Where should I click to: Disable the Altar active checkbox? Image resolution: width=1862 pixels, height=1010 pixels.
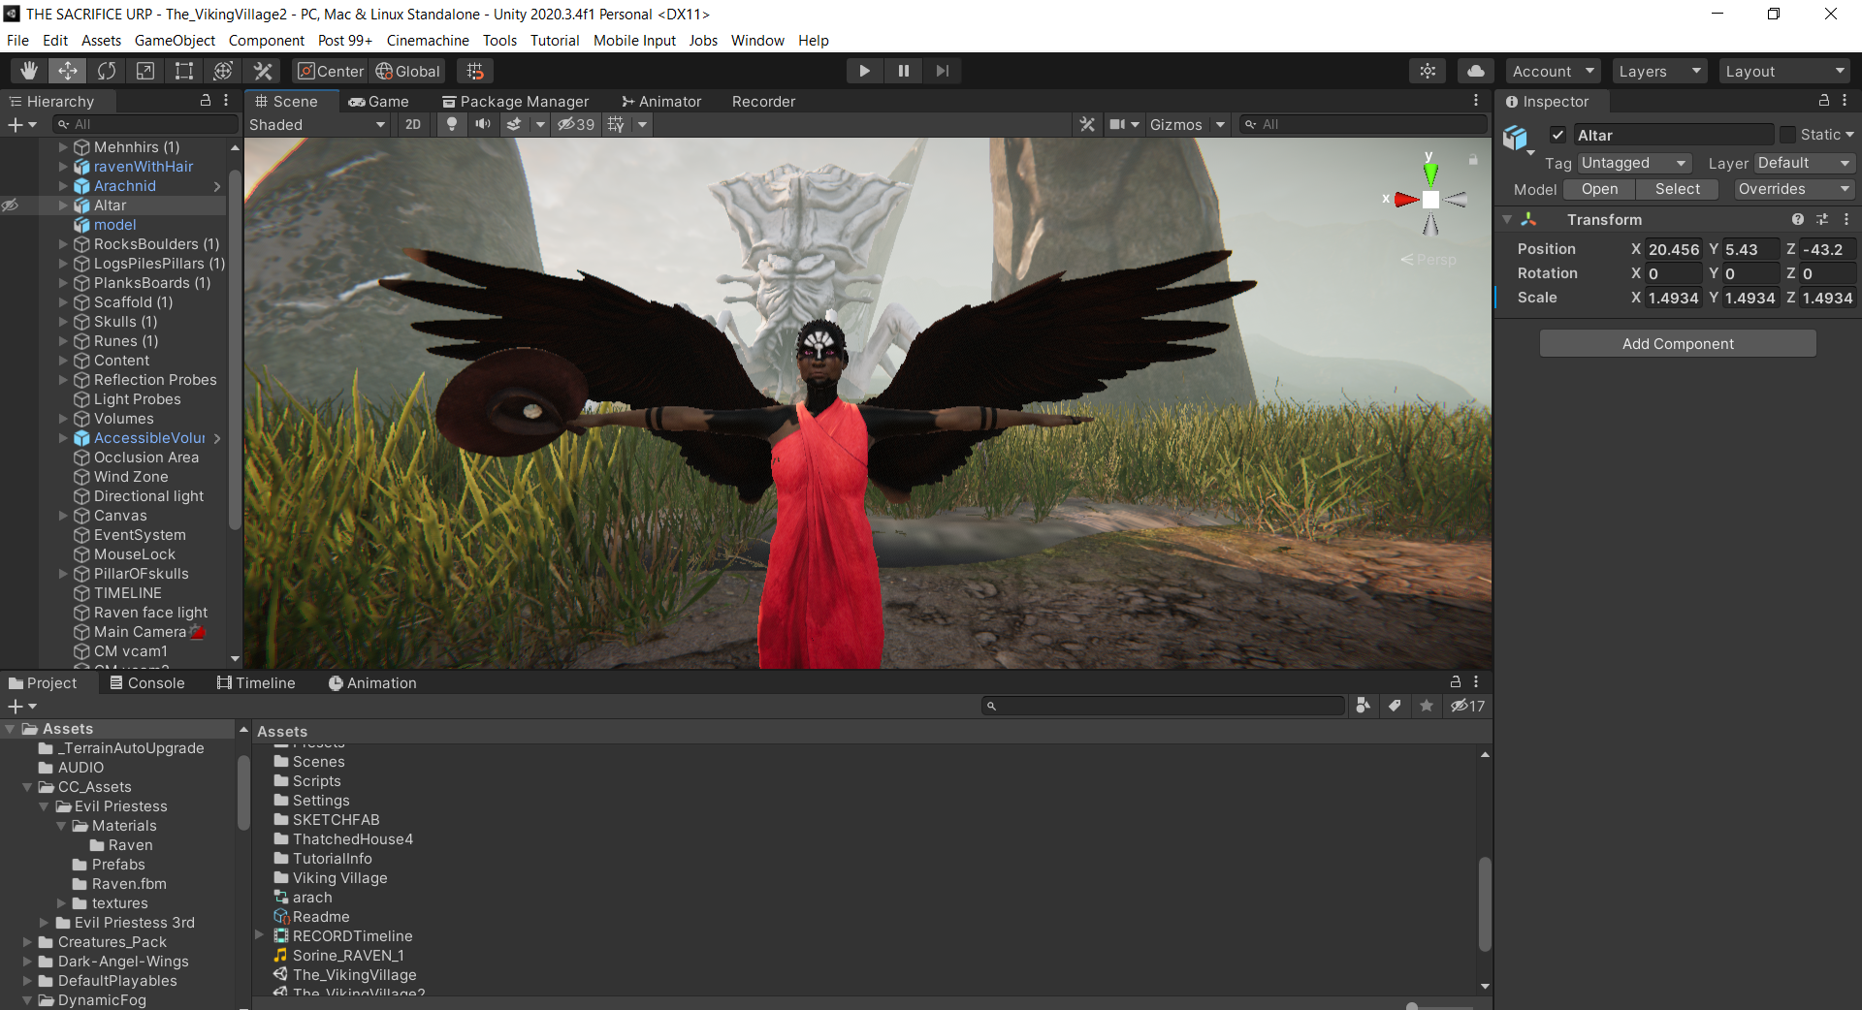click(1557, 135)
